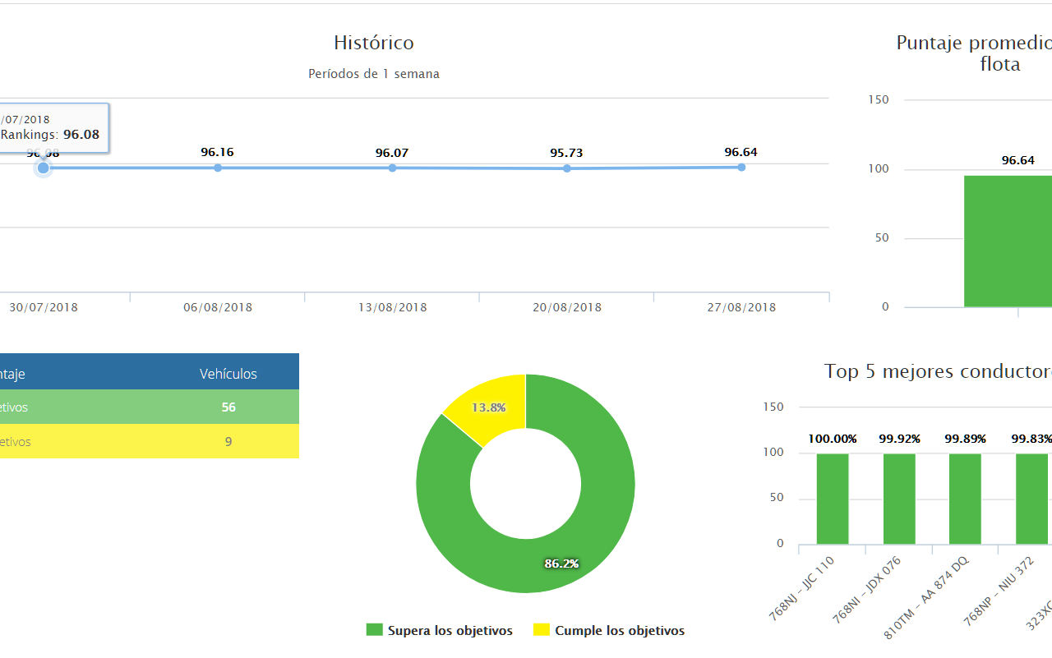Click the 96.16 data point on Histórico chart

point(218,168)
